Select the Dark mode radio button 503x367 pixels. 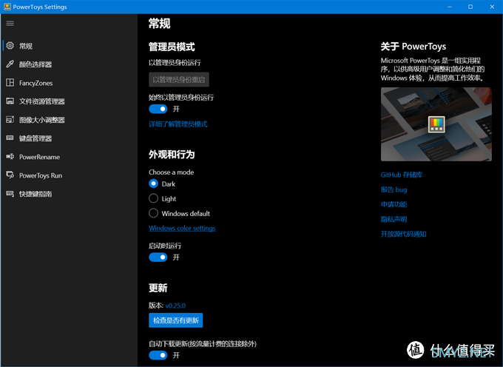pos(153,183)
